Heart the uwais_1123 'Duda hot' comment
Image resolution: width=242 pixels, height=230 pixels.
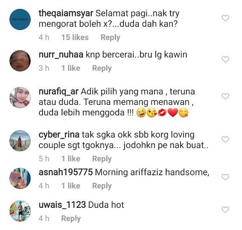225,210
